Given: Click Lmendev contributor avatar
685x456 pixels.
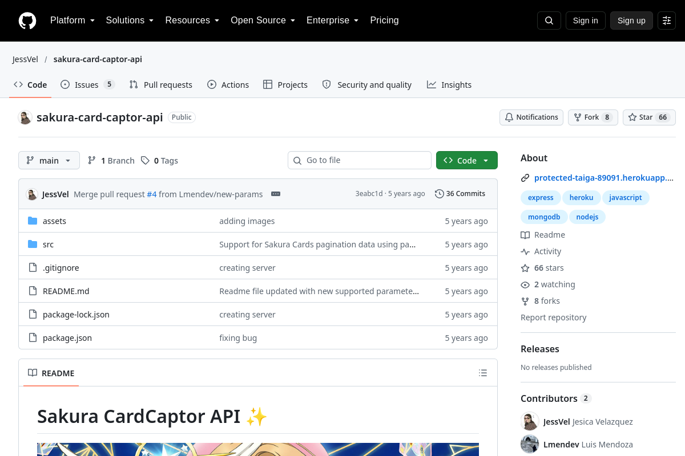Looking at the screenshot, I should pos(530,445).
